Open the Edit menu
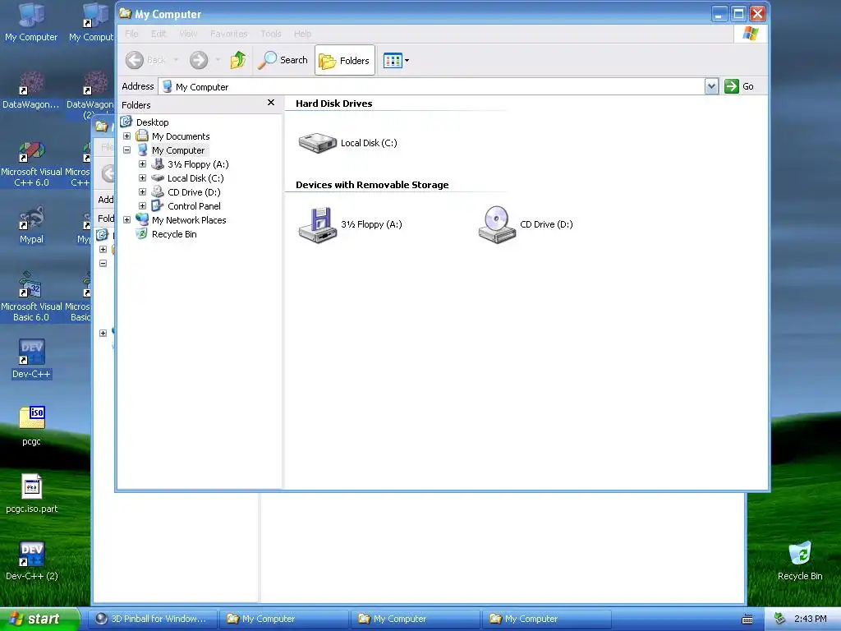This screenshot has width=841, height=631. click(159, 34)
